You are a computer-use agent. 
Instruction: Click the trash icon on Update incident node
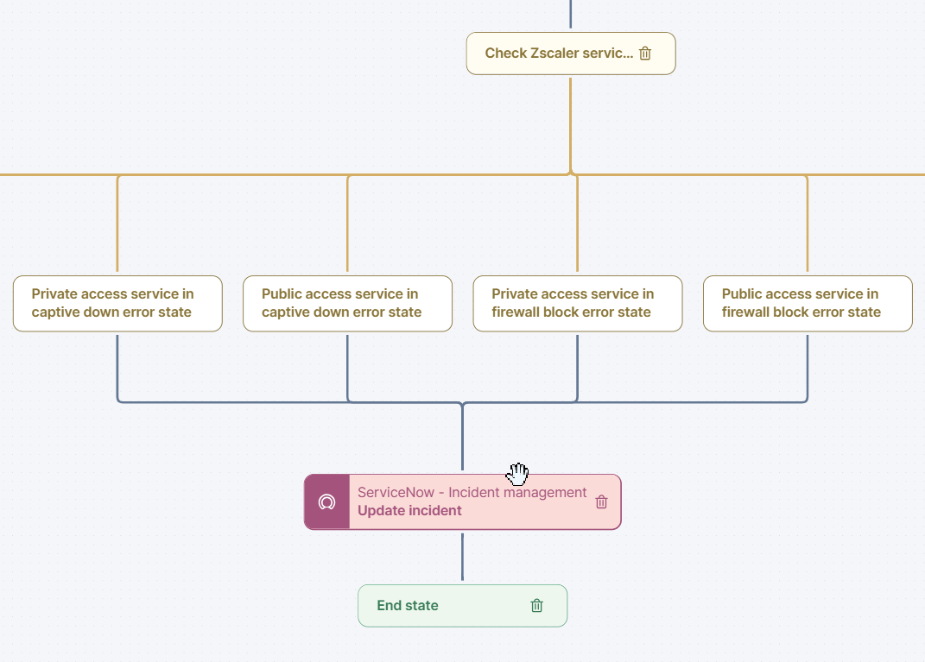coord(601,501)
